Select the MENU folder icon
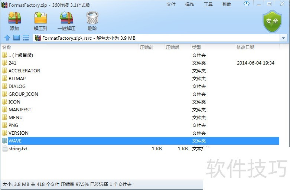The height and width of the screenshot is (190, 290). (x=4, y=117)
